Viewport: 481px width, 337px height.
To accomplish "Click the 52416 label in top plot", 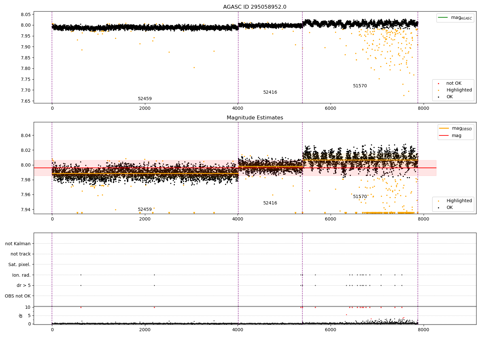I will [270, 92].
